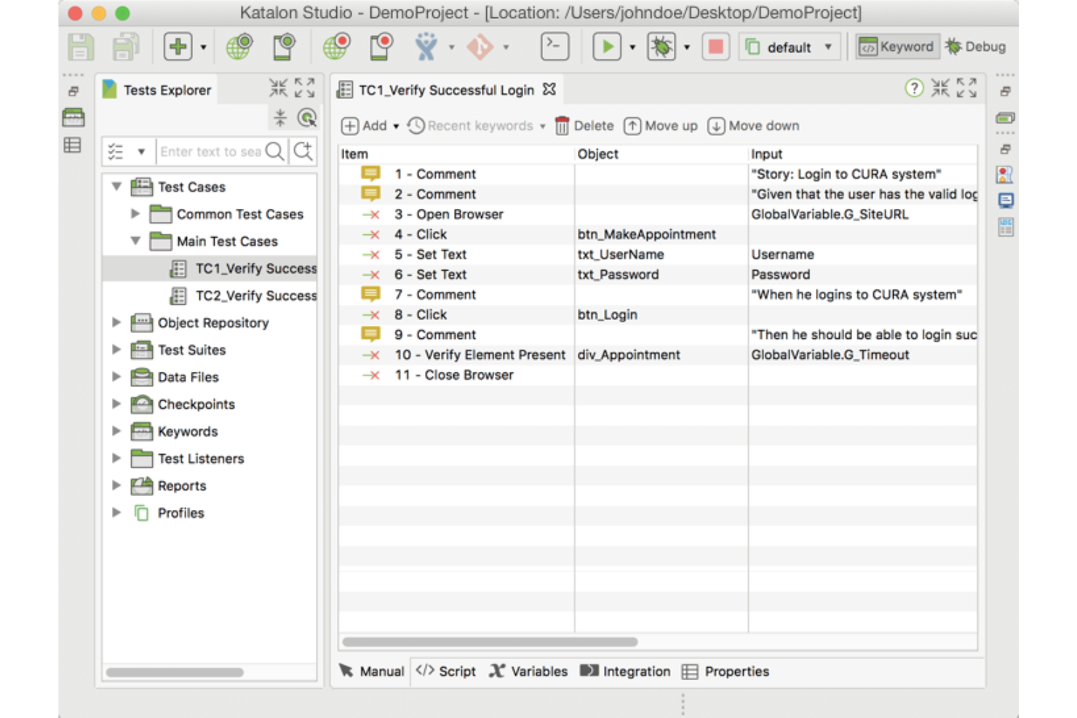Open the New item dropdown arrow
1077x718 pixels.
(x=203, y=47)
